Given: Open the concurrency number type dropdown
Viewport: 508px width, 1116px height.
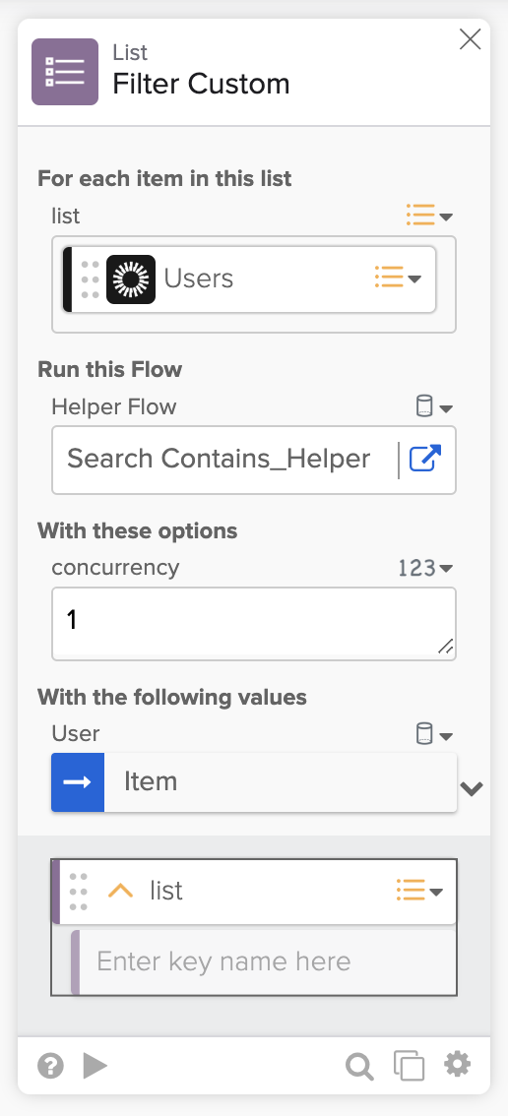Looking at the screenshot, I should tap(425, 568).
